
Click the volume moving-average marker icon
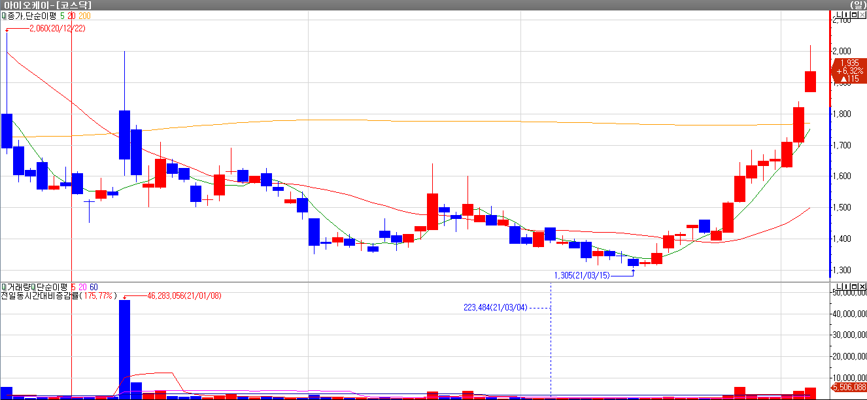coord(33,287)
